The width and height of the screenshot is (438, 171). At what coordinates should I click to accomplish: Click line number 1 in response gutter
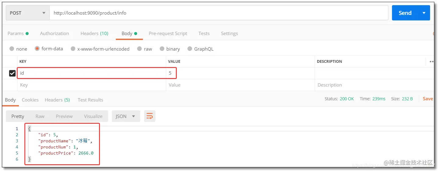(x=17, y=129)
